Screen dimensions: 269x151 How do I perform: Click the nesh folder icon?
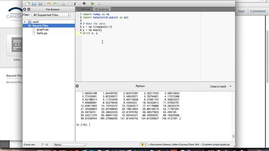pyautogui.click(x=30, y=22)
